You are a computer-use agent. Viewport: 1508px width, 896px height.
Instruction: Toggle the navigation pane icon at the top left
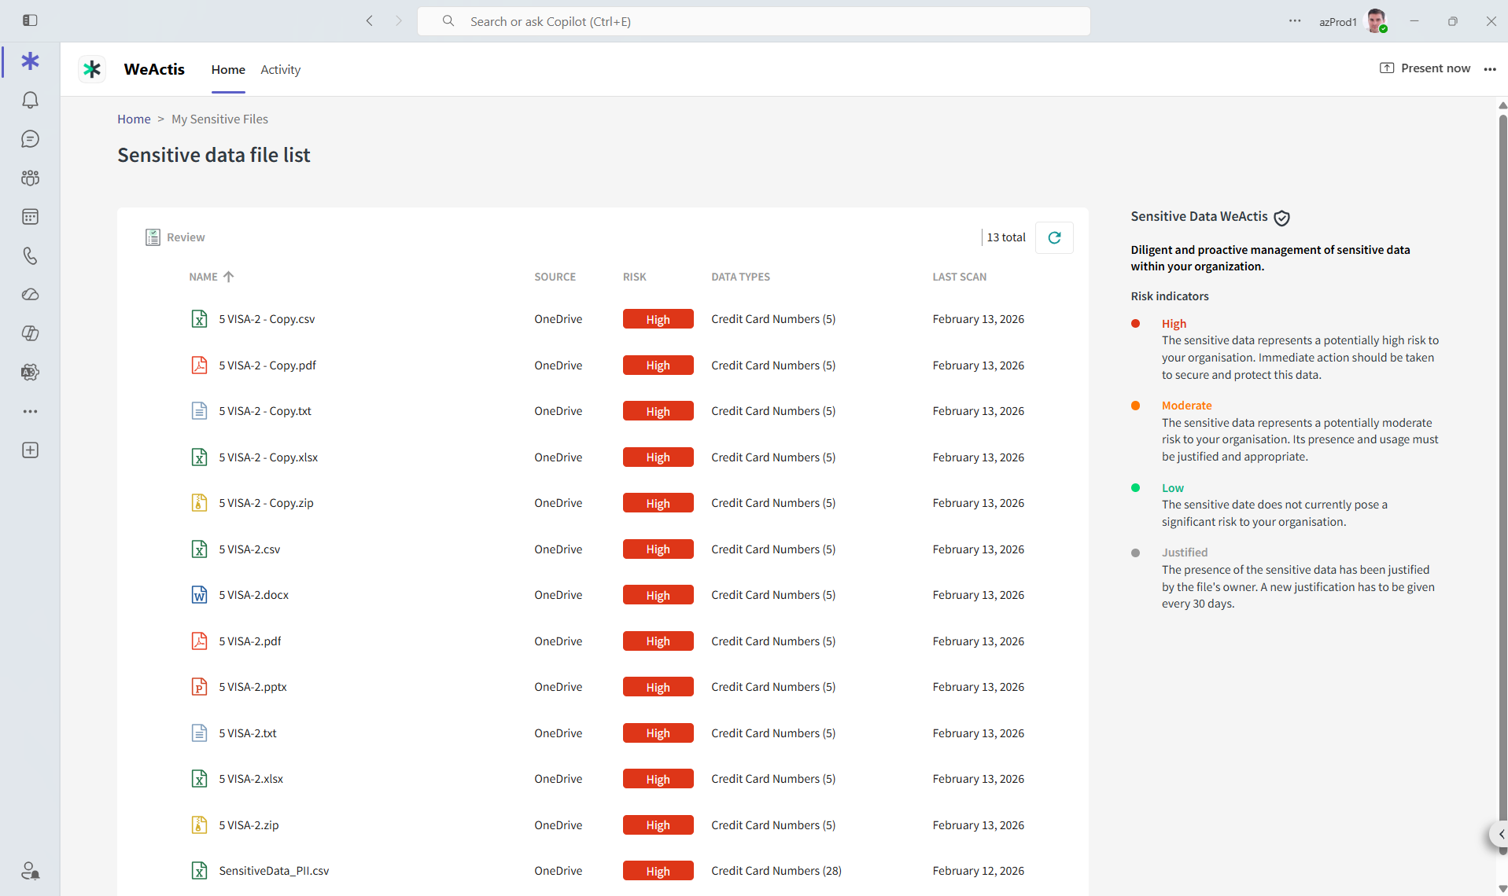[x=30, y=20]
